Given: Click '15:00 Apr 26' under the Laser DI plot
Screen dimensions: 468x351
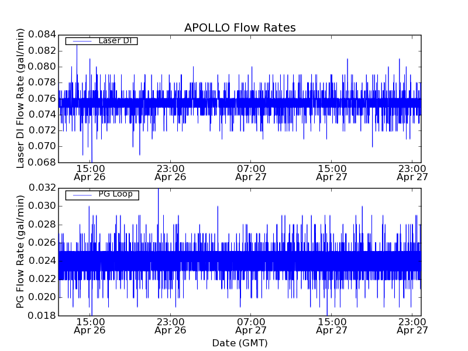Looking at the screenshot, I should pyautogui.click(x=90, y=173).
